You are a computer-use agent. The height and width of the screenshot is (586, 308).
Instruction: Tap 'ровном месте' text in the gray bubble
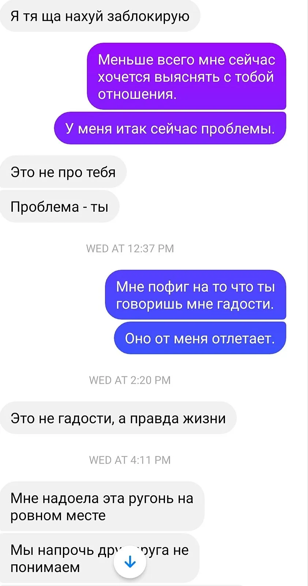[58, 515]
